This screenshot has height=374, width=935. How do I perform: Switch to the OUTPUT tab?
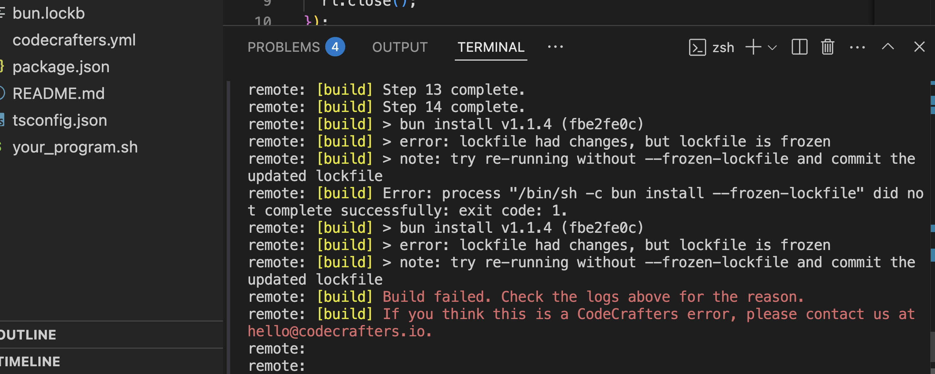pyautogui.click(x=400, y=47)
